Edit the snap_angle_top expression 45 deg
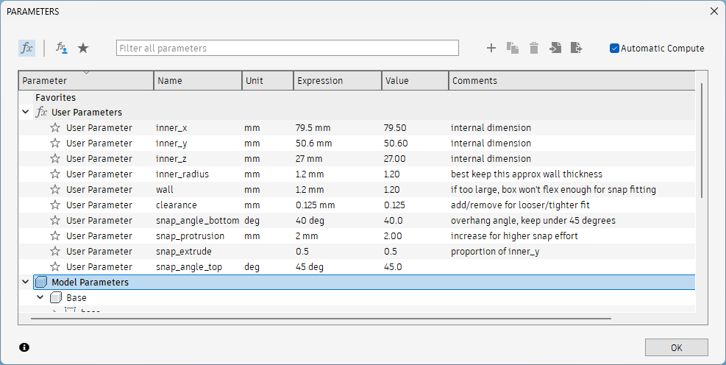 point(309,267)
